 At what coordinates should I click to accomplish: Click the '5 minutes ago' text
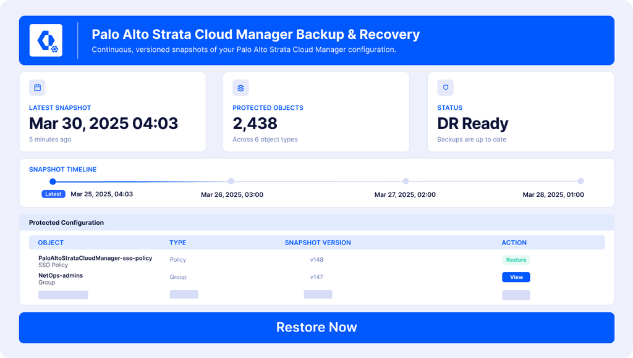(x=50, y=139)
